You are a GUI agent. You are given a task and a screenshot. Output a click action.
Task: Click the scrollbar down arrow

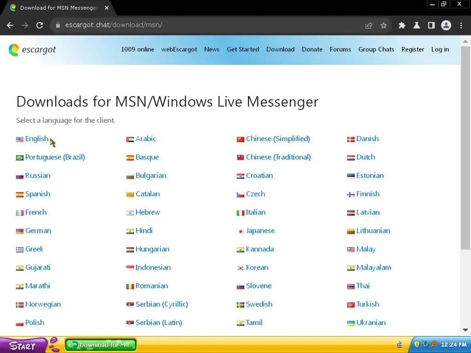[x=465, y=330]
